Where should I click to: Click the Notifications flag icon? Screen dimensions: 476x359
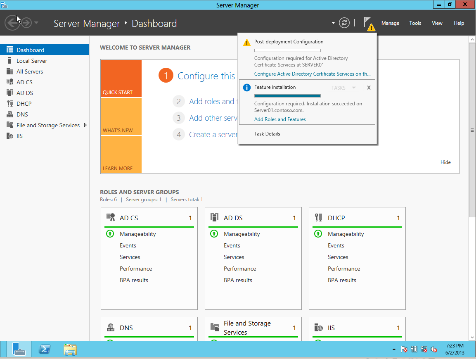tap(368, 24)
